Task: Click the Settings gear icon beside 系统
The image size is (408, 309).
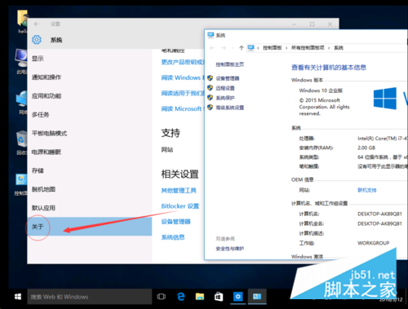Action: point(37,40)
